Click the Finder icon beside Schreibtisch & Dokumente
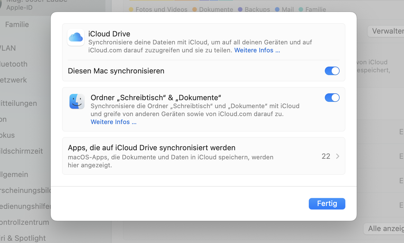 77,102
